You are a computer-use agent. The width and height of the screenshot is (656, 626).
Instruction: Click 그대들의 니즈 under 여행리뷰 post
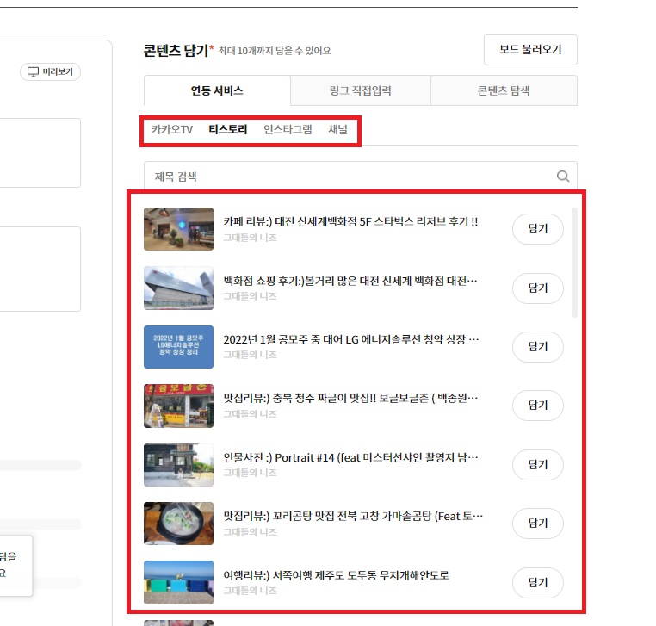[x=250, y=591]
